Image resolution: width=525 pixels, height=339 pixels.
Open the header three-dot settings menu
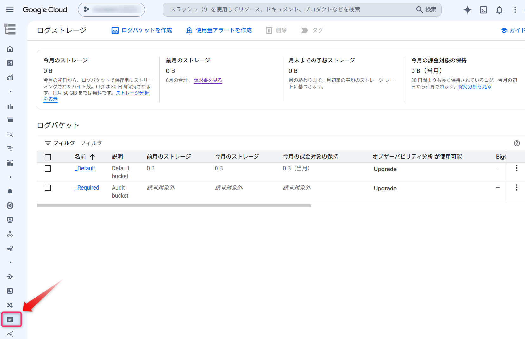(x=515, y=10)
